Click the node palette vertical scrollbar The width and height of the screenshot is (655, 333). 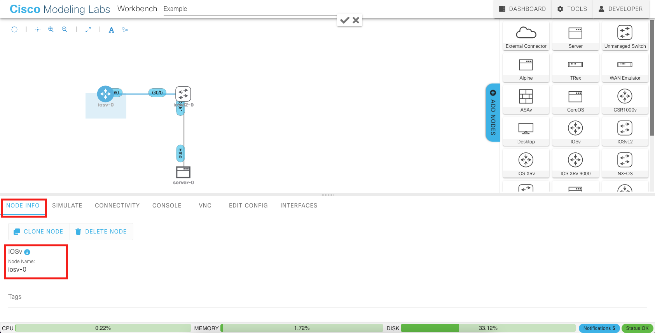[652, 78]
